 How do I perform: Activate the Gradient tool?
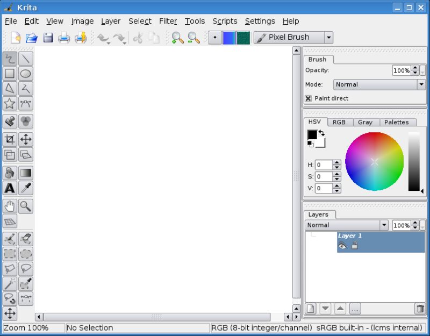tap(26, 173)
